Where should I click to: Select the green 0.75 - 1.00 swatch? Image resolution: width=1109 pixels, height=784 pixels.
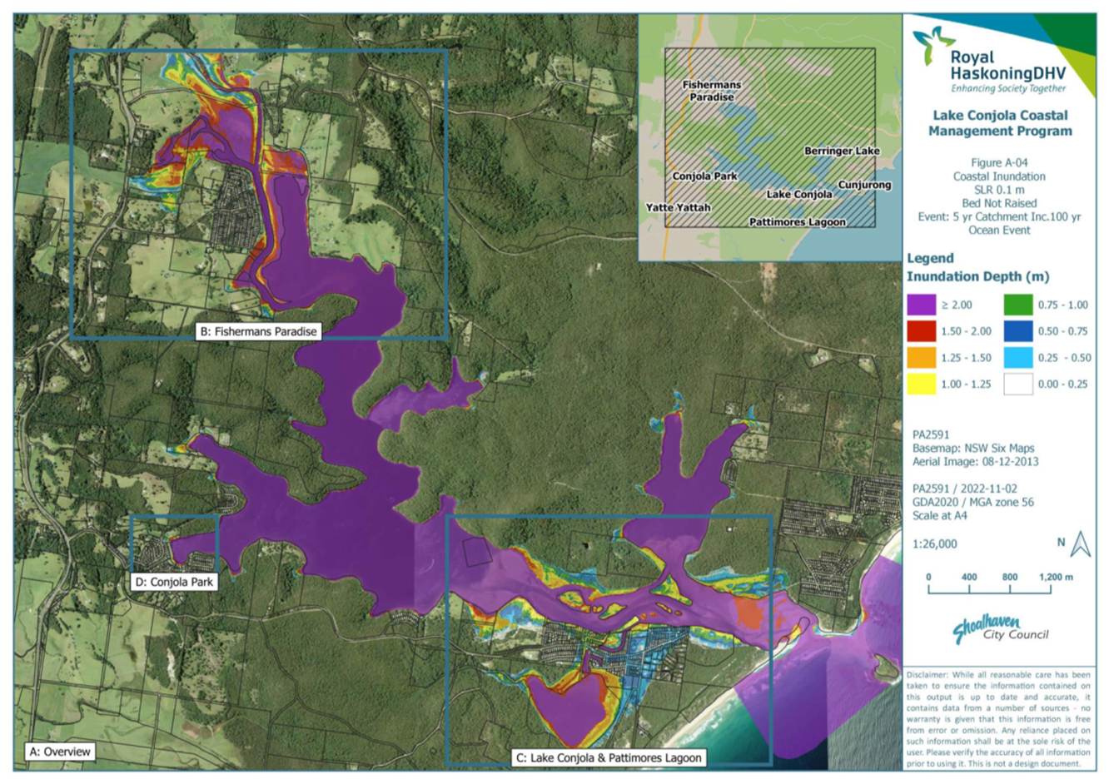pos(1017,305)
